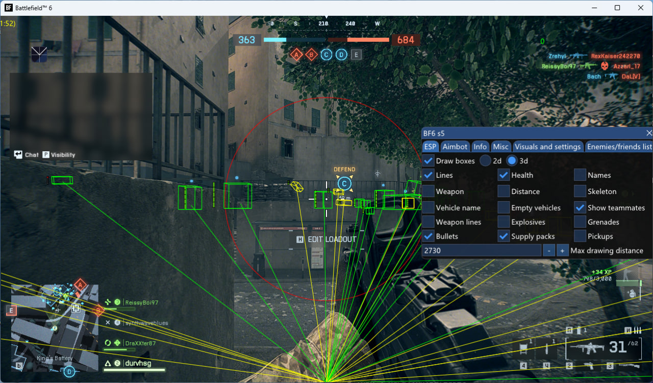Open the Visuals and settings tab

click(x=547, y=147)
